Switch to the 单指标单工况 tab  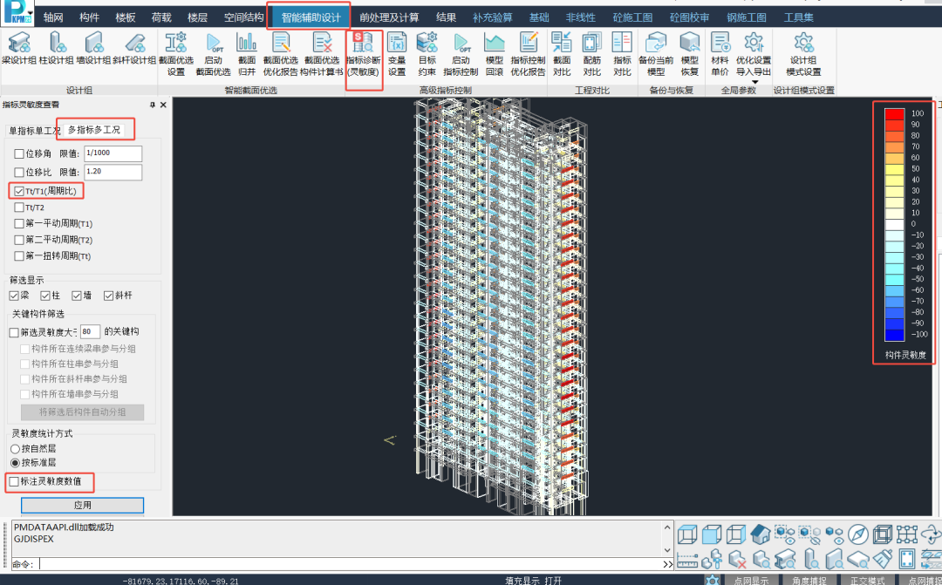[x=32, y=131]
